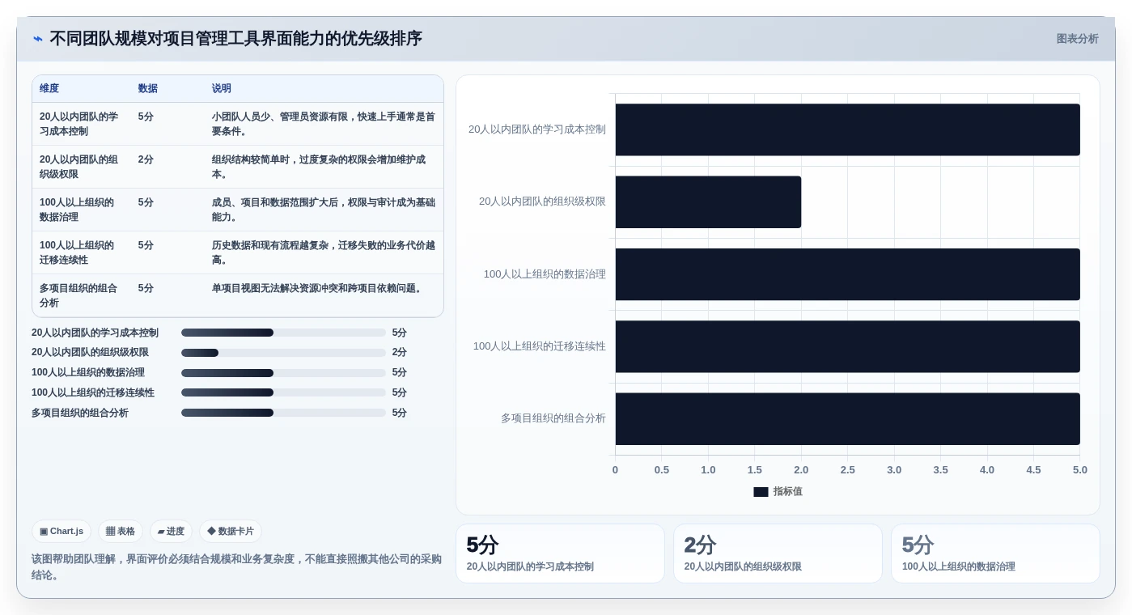The height and width of the screenshot is (615, 1132).
Task: Select the 数据卡片 tag chip
Action: coord(231,531)
